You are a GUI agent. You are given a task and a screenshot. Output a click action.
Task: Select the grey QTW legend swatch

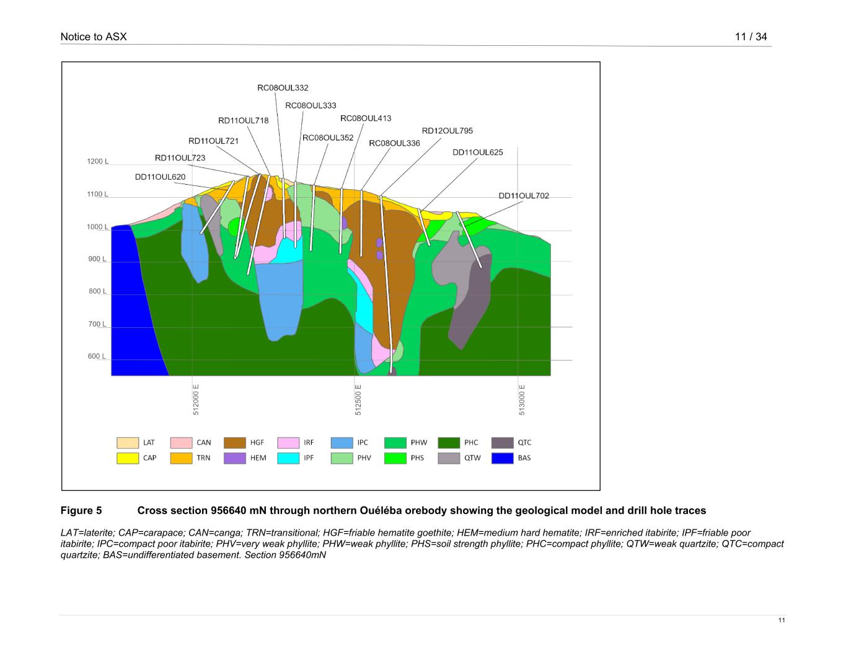(449, 458)
